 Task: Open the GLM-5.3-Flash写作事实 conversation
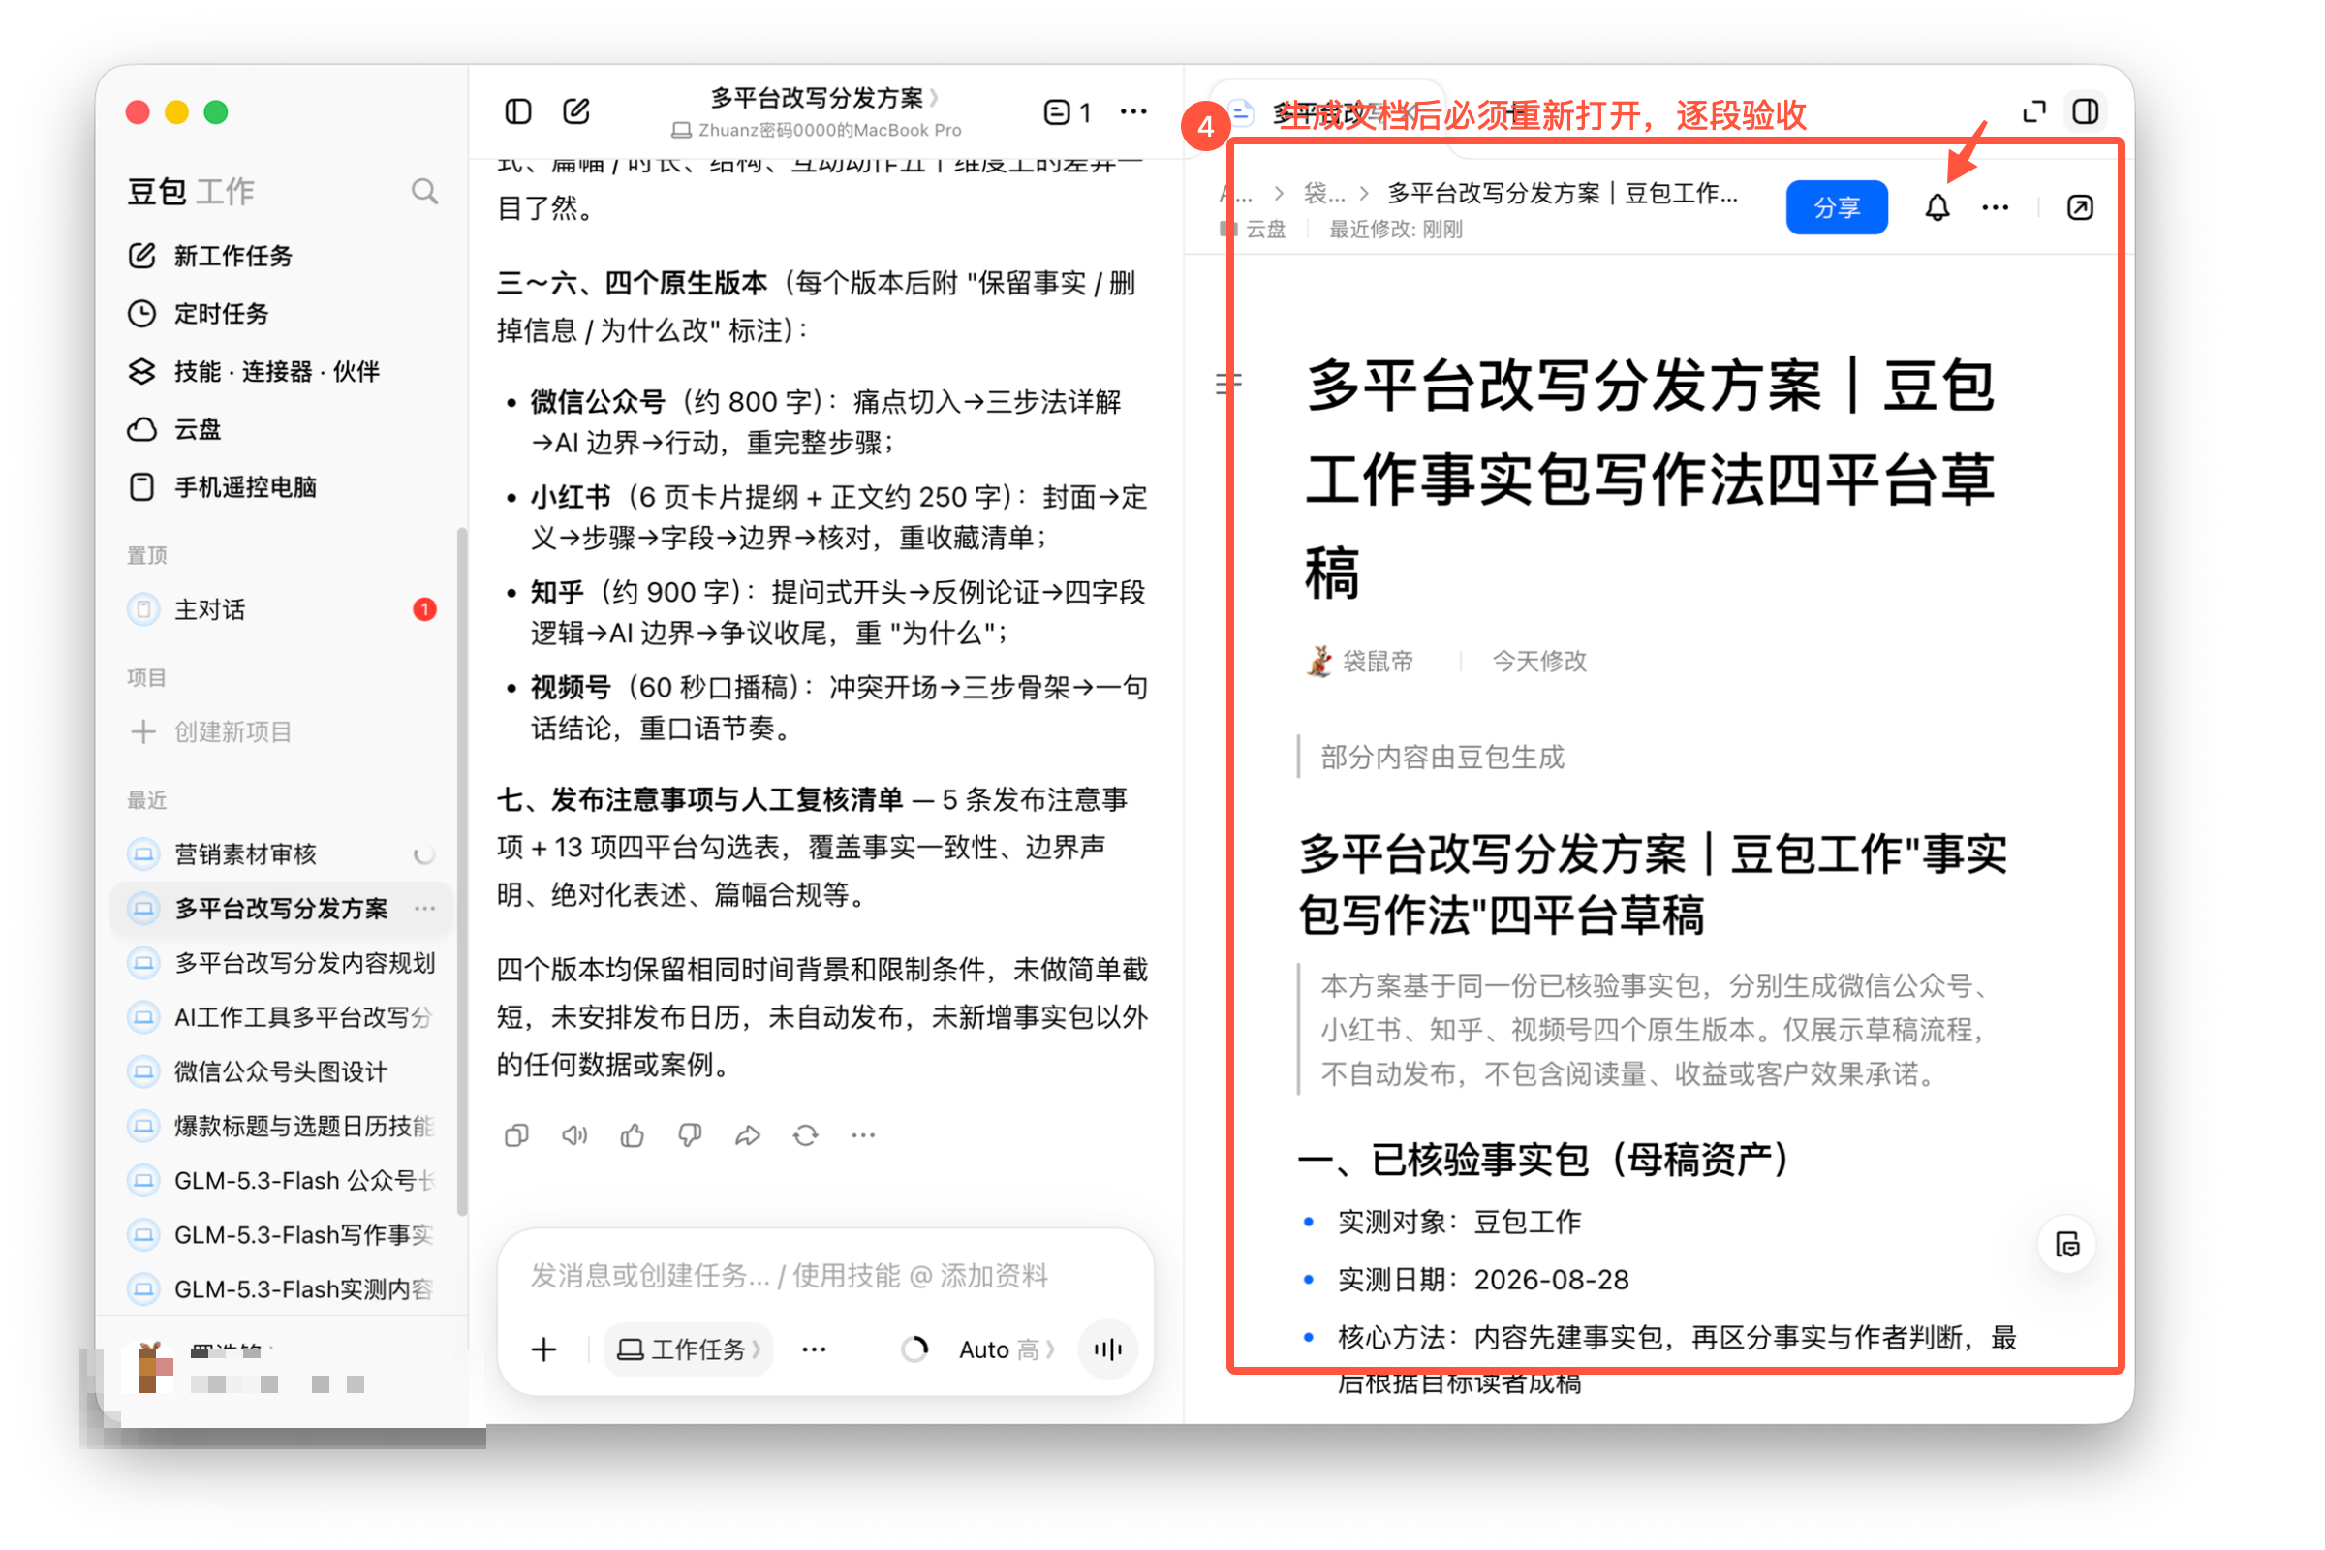[x=282, y=1234]
